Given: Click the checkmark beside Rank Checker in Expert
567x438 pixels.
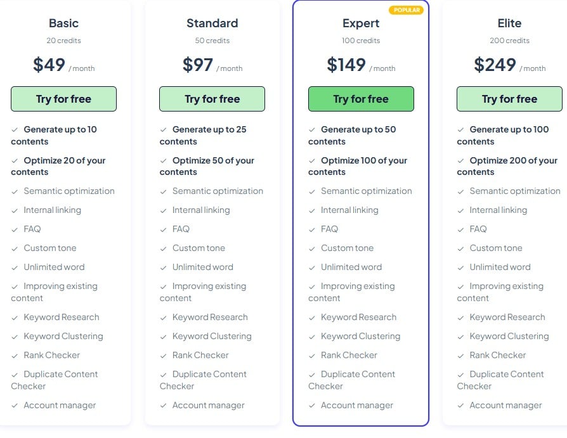Looking at the screenshot, I should pos(311,355).
